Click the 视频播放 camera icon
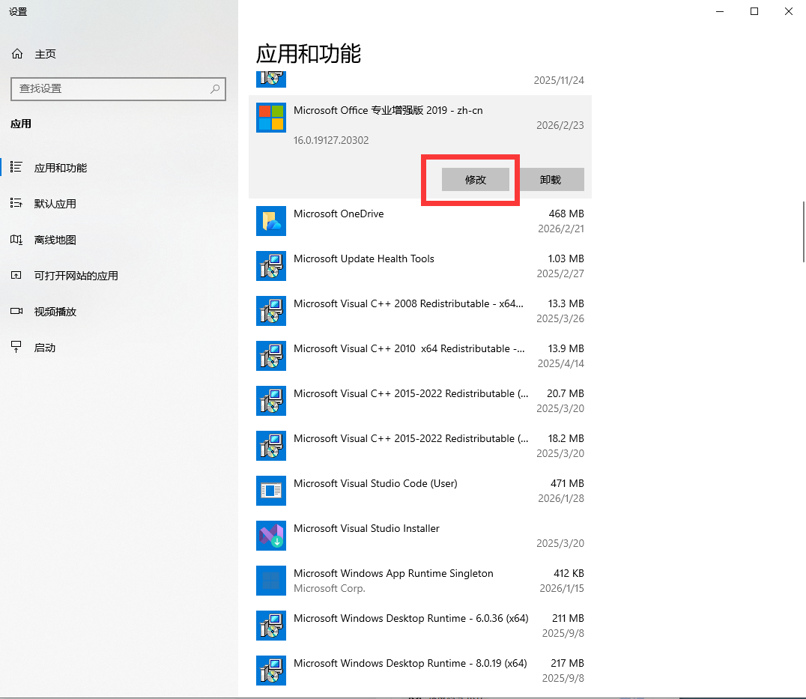Image resolution: width=806 pixels, height=699 pixels. click(16, 311)
